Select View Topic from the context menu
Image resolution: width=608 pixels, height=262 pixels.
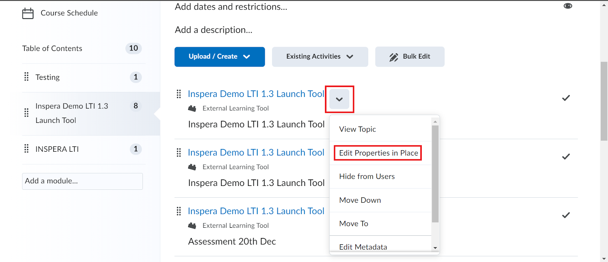tap(358, 129)
